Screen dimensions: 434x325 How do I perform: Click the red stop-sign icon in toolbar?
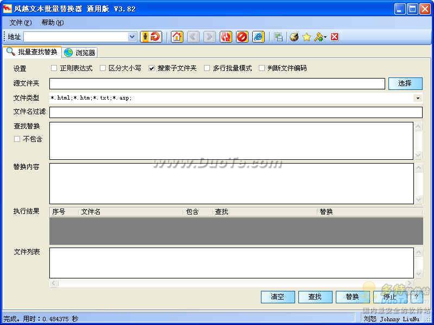coord(242,37)
